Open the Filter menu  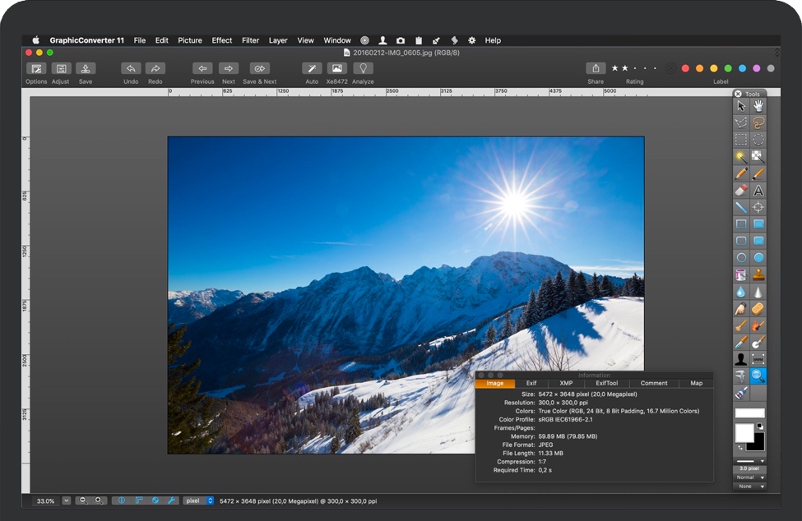point(251,40)
